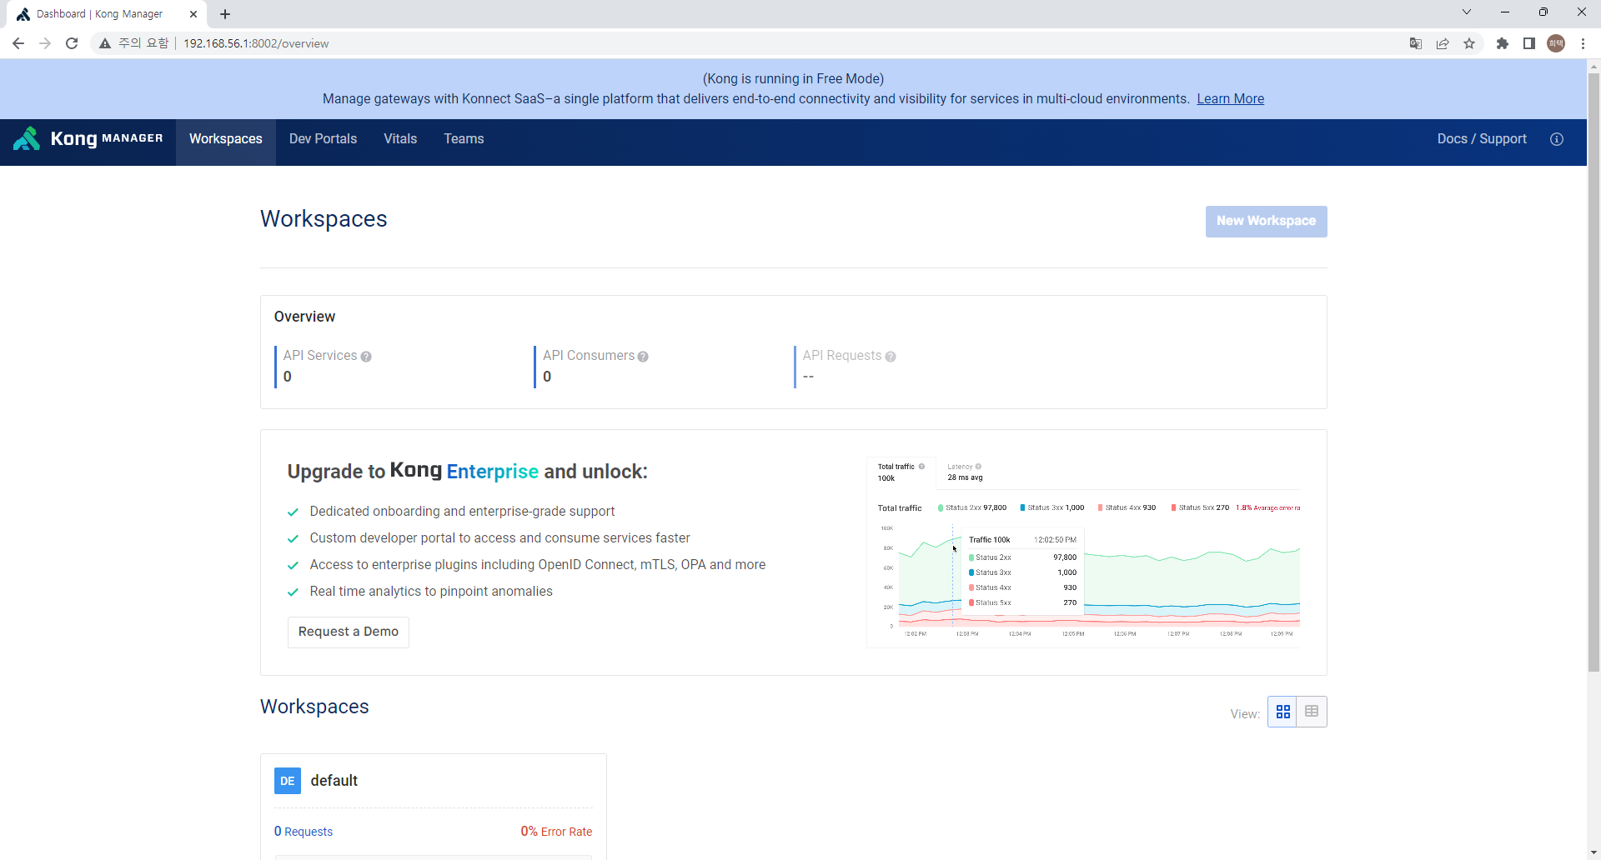
Task: Show API Services help tooltip icon
Action: tap(366, 357)
